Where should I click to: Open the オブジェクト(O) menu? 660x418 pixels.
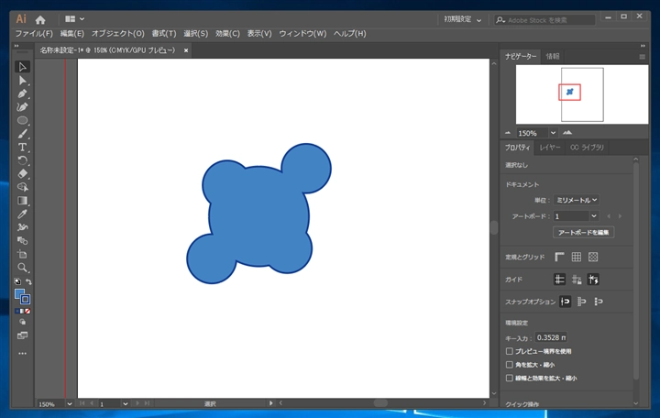click(118, 33)
